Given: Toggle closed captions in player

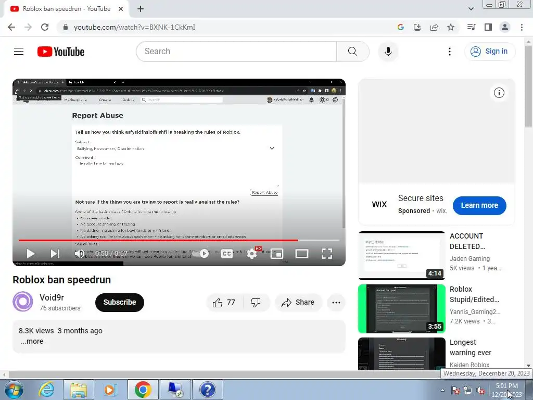Looking at the screenshot, I should tap(227, 254).
